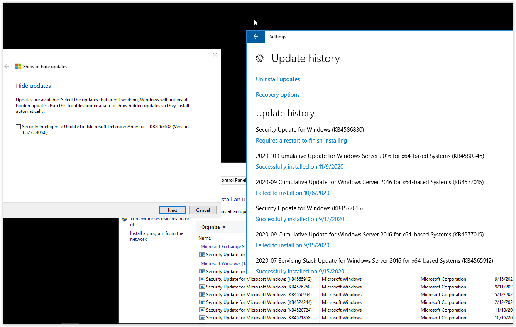The height and width of the screenshot is (327, 516).
Task: Click Failed to install on 10/6/2020
Action: [292, 193]
